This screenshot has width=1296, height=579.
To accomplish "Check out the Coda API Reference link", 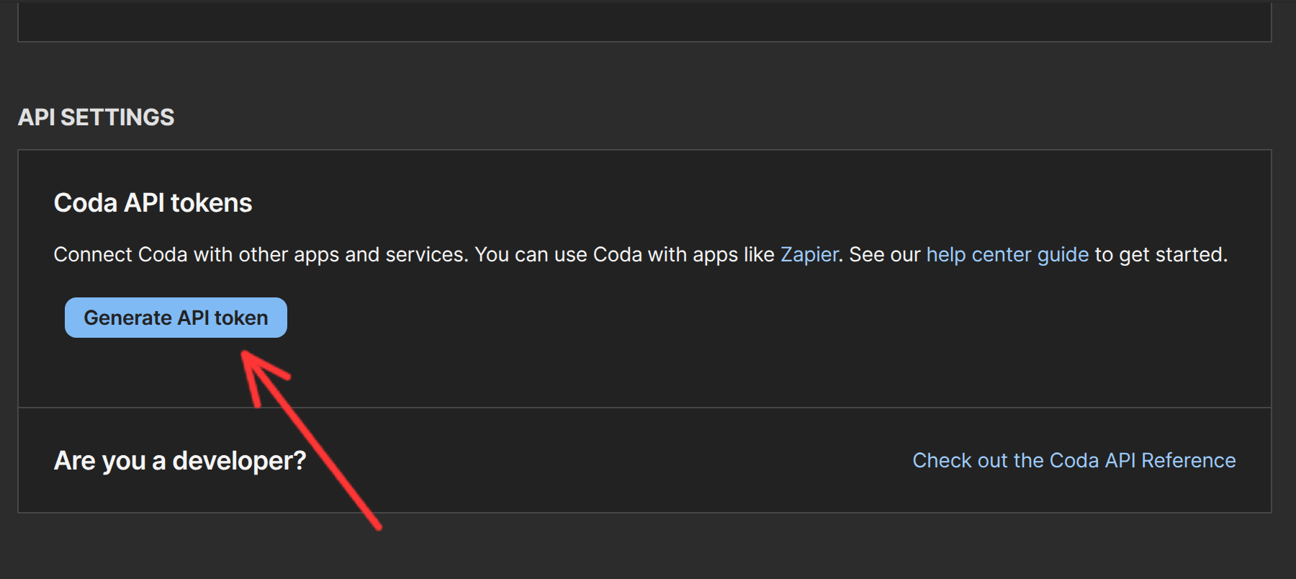I will (1074, 460).
